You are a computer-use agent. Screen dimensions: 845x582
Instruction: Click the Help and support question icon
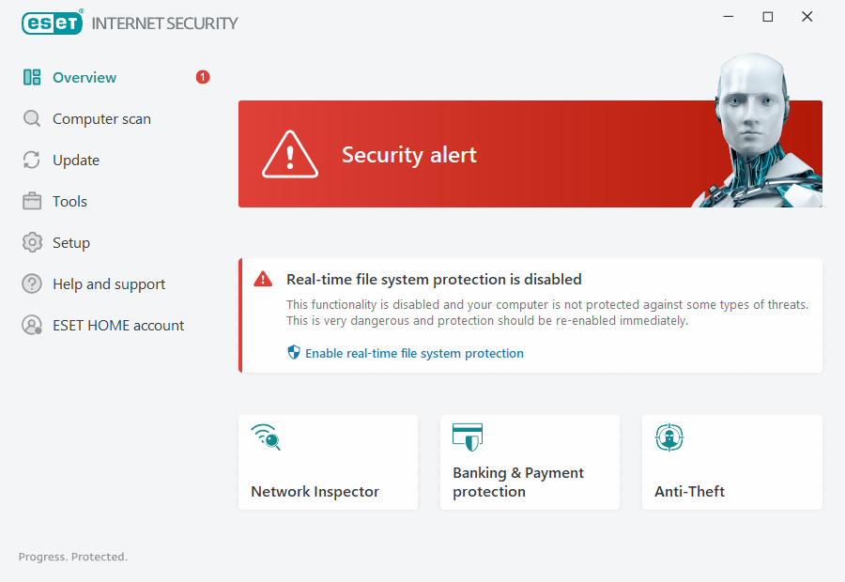click(32, 284)
